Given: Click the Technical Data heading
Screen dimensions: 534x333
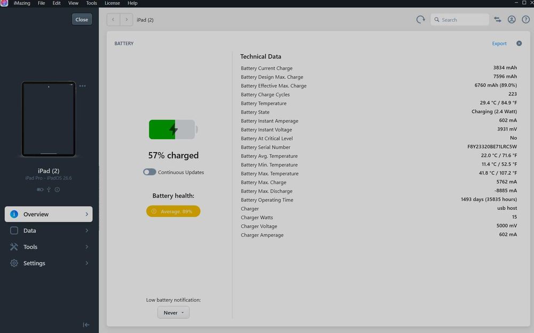Looking at the screenshot, I should point(261,57).
